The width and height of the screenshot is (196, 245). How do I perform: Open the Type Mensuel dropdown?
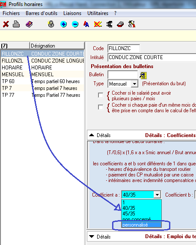tap(134, 84)
